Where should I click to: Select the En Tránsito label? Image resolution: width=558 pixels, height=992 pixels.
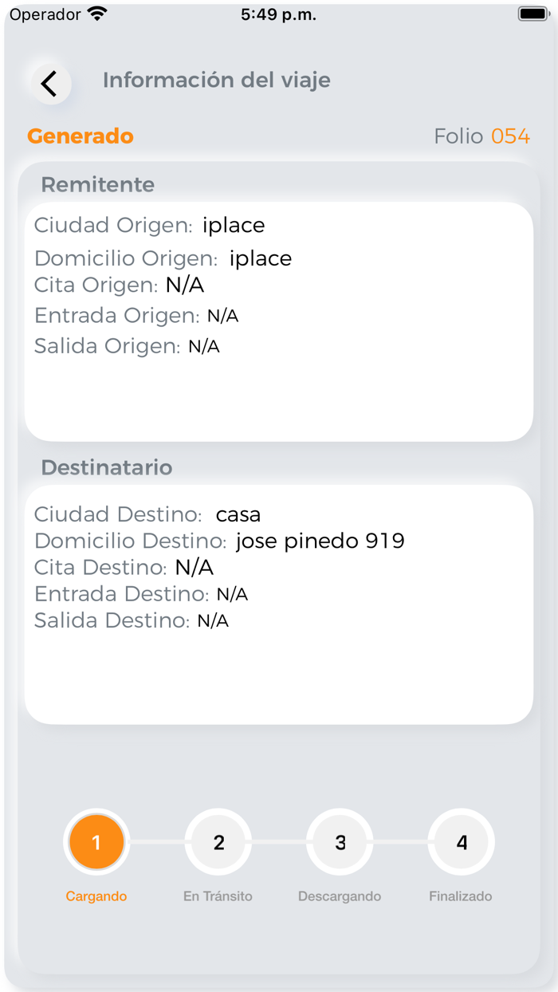[218, 896]
